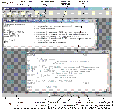Click the source window's horizontal scroll right arrow

click(x=93, y=47)
